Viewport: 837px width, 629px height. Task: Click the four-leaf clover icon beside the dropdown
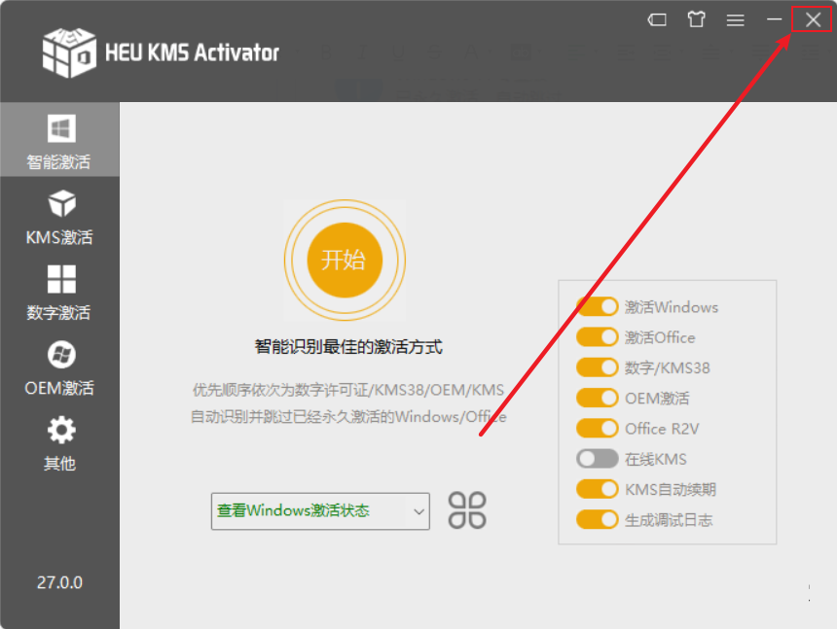[x=466, y=509]
